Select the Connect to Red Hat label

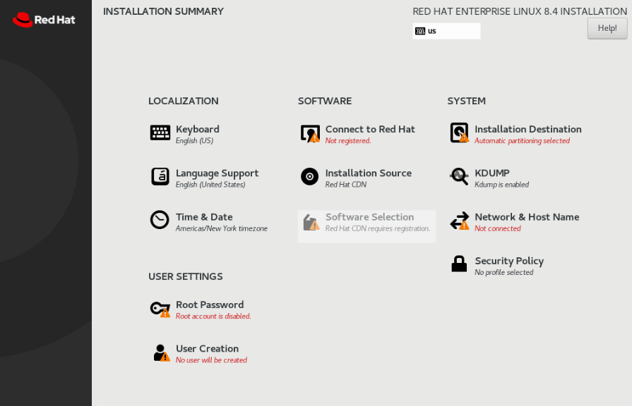pyautogui.click(x=370, y=130)
